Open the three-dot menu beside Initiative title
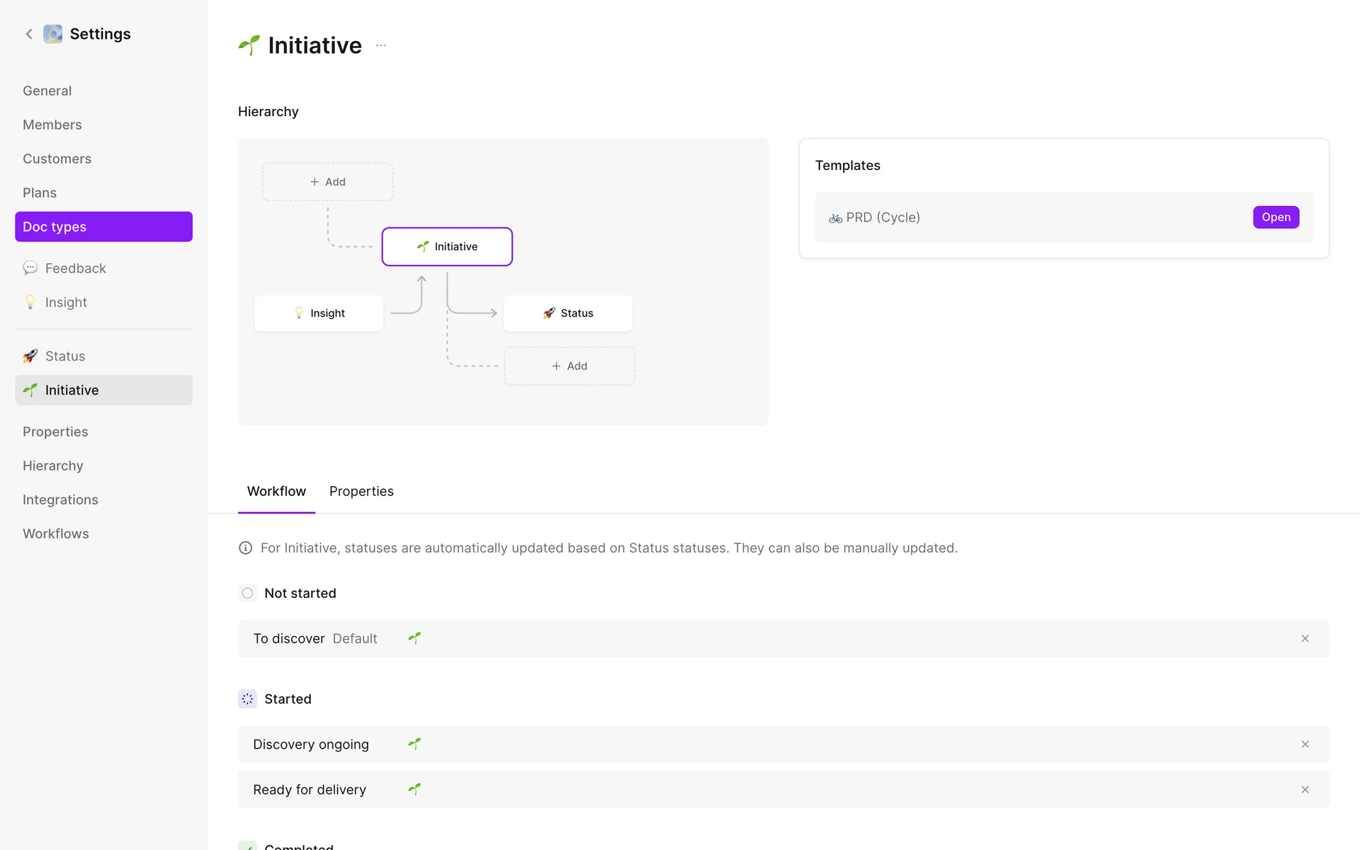 [381, 45]
